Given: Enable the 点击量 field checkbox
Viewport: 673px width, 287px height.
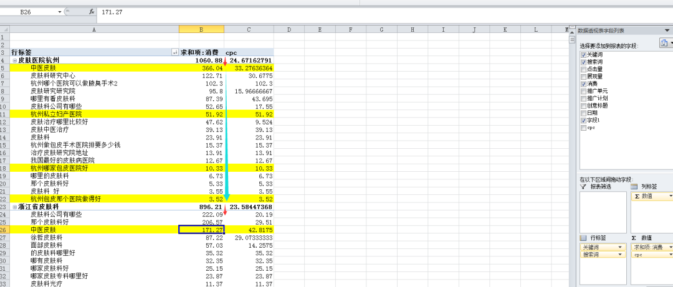Looking at the screenshot, I should pyautogui.click(x=583, y=69).
